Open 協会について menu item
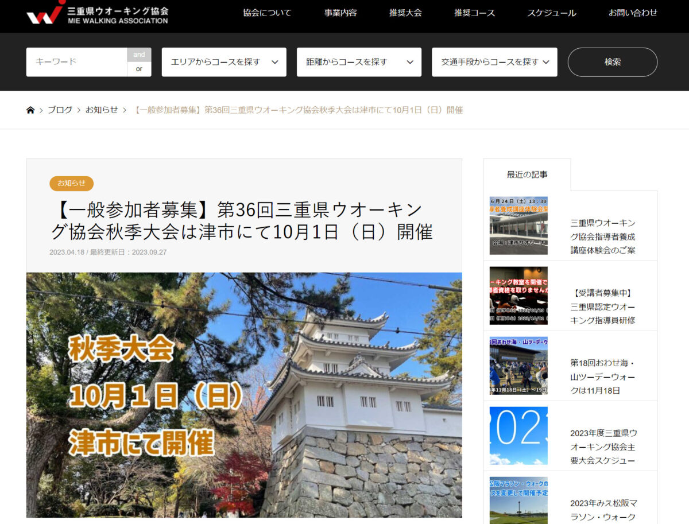This screenshot has width=689, height=524. coord(267,13)
